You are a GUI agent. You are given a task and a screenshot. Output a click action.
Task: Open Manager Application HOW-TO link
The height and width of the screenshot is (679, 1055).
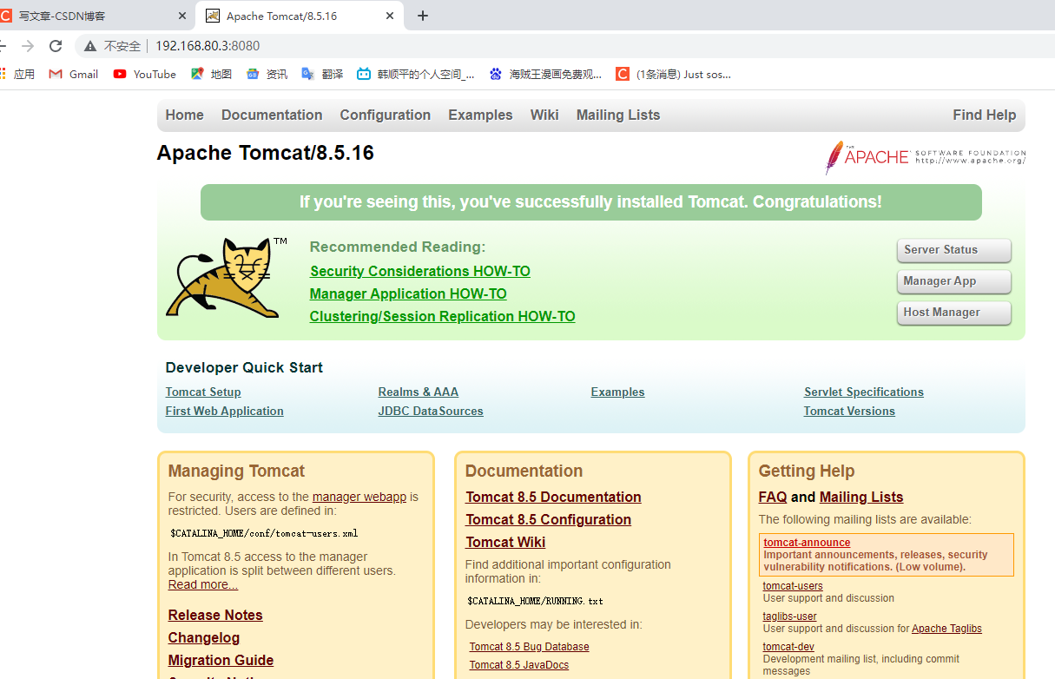coord(408,293)
